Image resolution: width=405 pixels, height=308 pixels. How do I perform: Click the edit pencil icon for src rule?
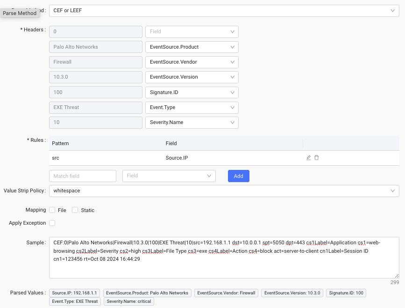pos(308,158)
